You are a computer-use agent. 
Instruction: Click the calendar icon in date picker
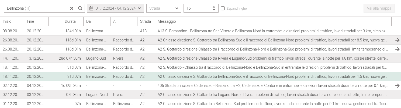91,8
